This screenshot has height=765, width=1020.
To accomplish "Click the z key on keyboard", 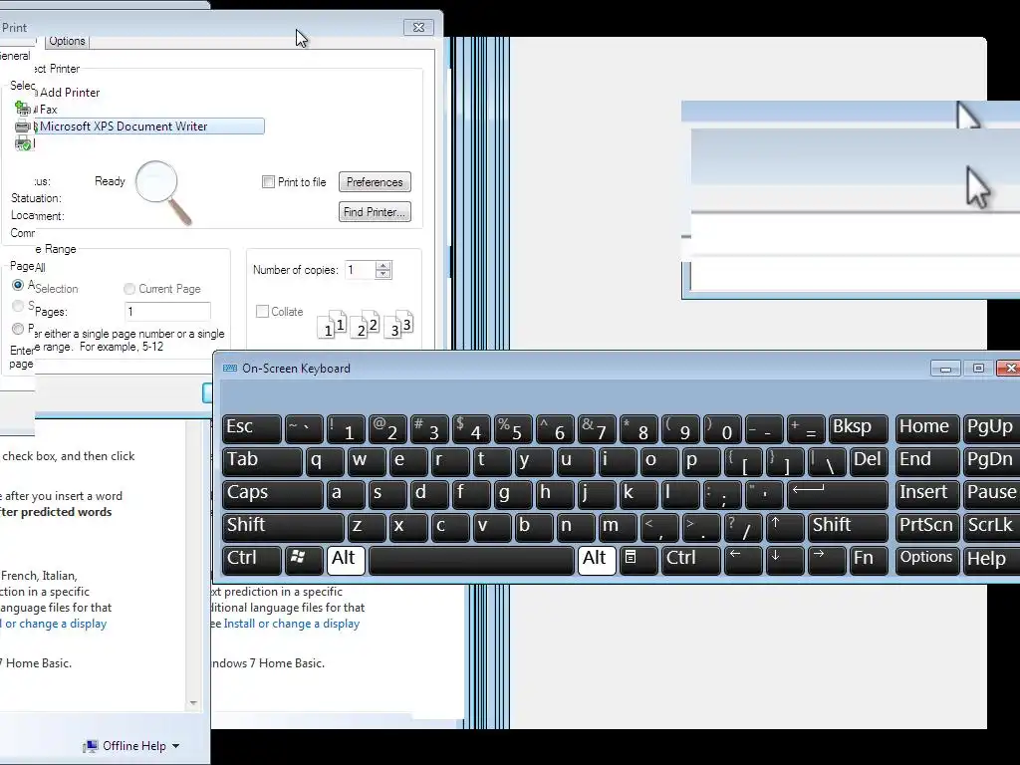I will 367,528.
